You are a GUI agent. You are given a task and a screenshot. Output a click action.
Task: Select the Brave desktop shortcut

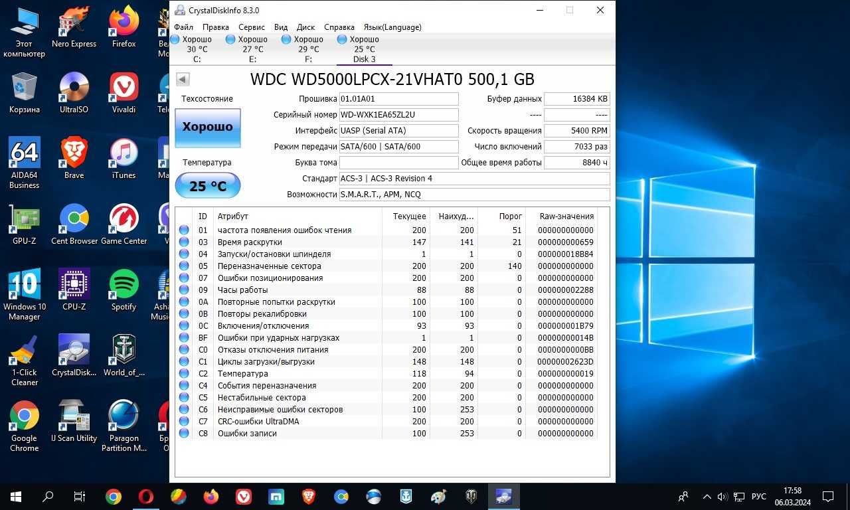coord(74,159)
